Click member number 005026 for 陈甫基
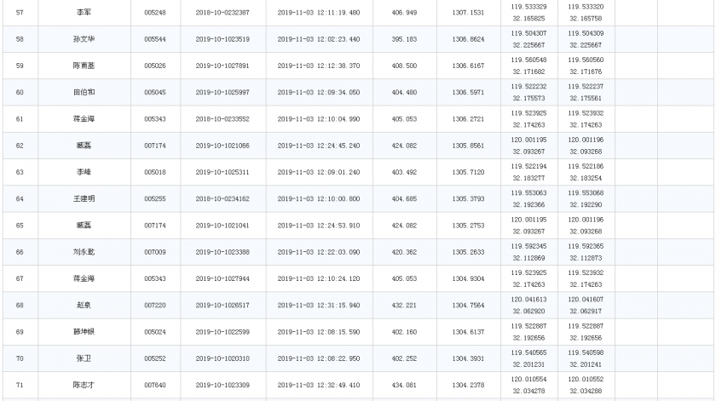This screenshot has width=716, height=401. coord(155,66)
